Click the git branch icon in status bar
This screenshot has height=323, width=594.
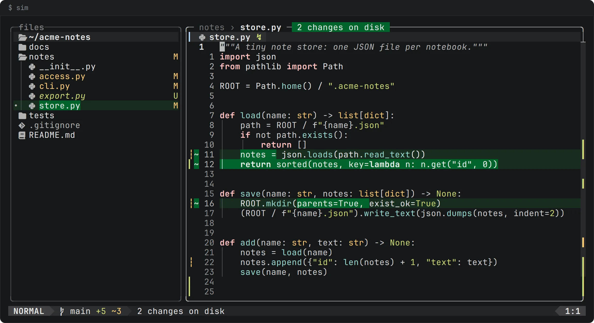(62, 311)
